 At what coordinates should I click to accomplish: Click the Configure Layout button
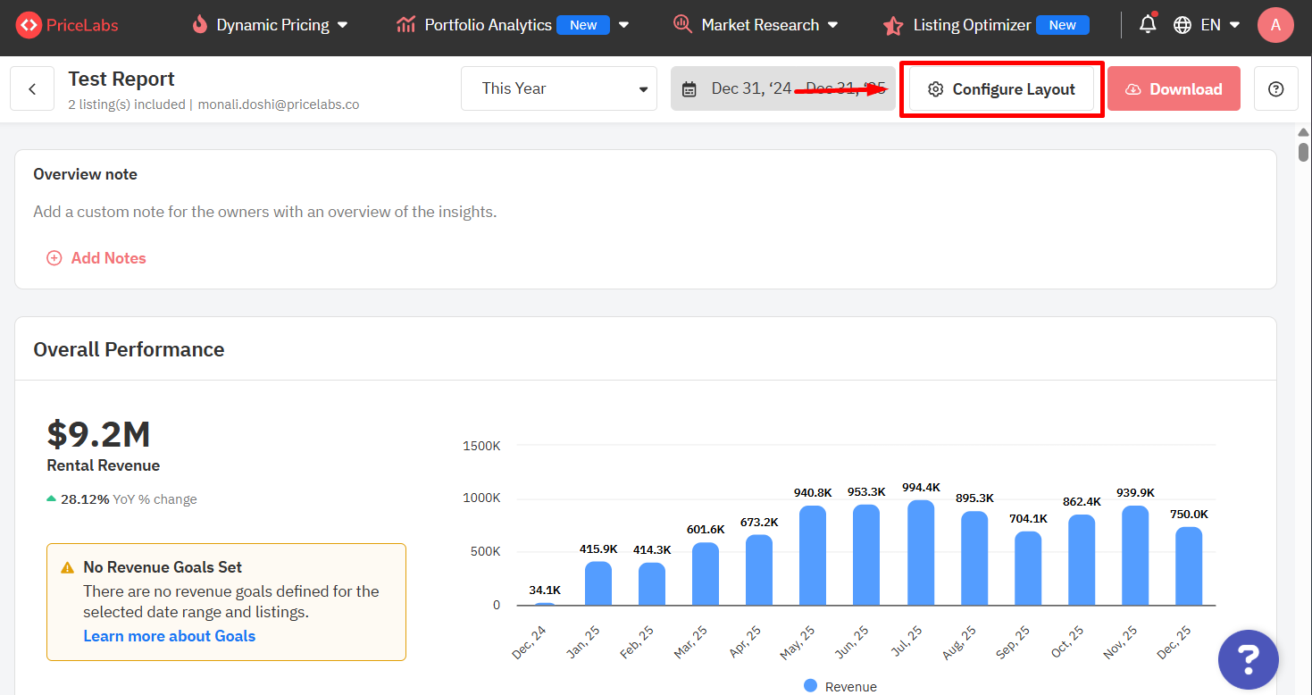pos(1001,89)
